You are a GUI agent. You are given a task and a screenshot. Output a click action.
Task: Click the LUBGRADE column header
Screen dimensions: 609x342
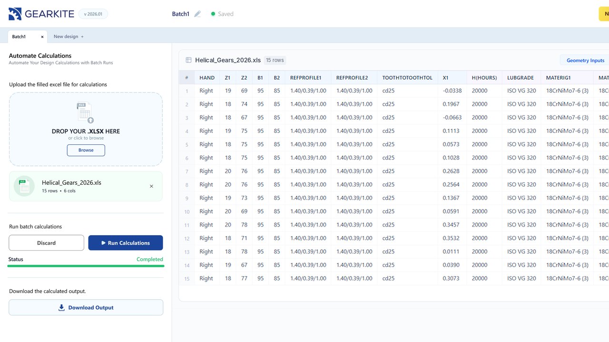[521, 77]
